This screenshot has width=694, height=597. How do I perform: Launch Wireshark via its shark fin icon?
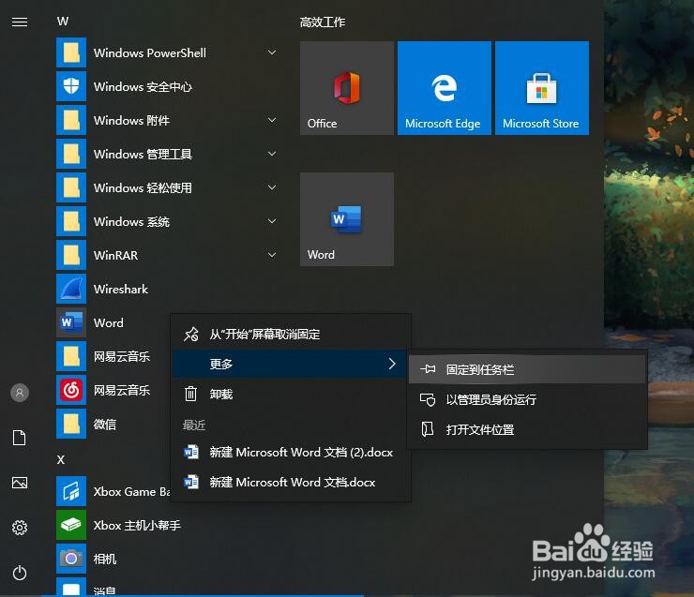(x=71, y=289)
